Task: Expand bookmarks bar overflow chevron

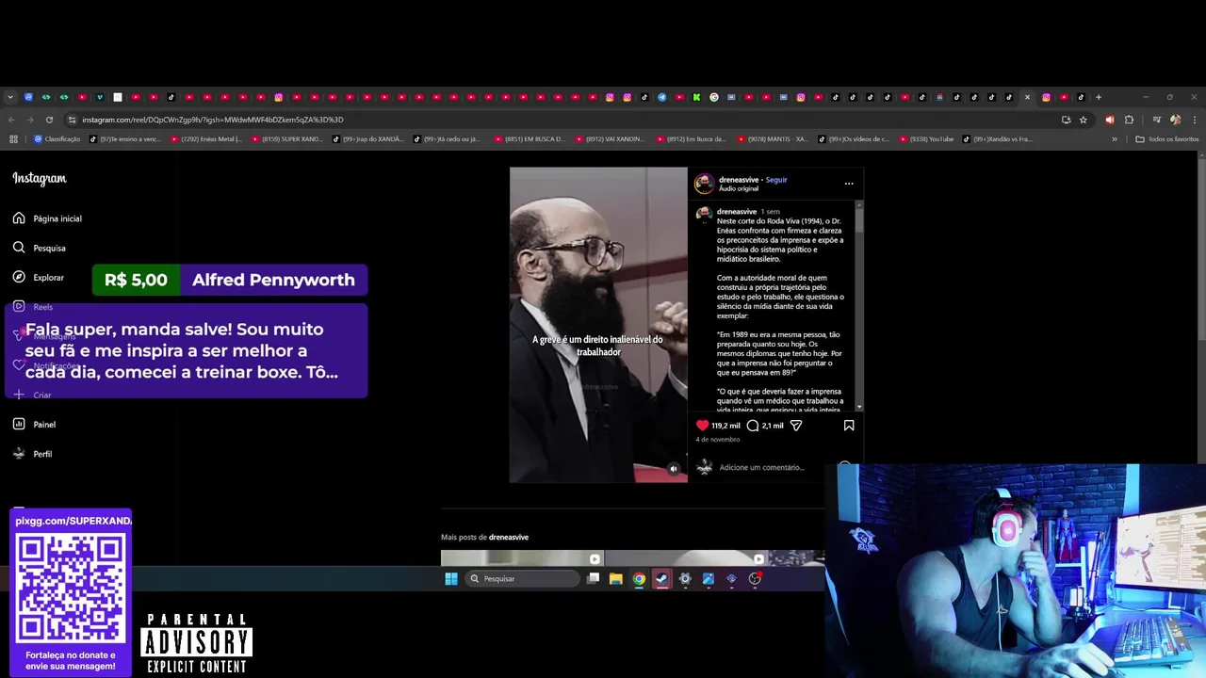Action: (1115, 139)
